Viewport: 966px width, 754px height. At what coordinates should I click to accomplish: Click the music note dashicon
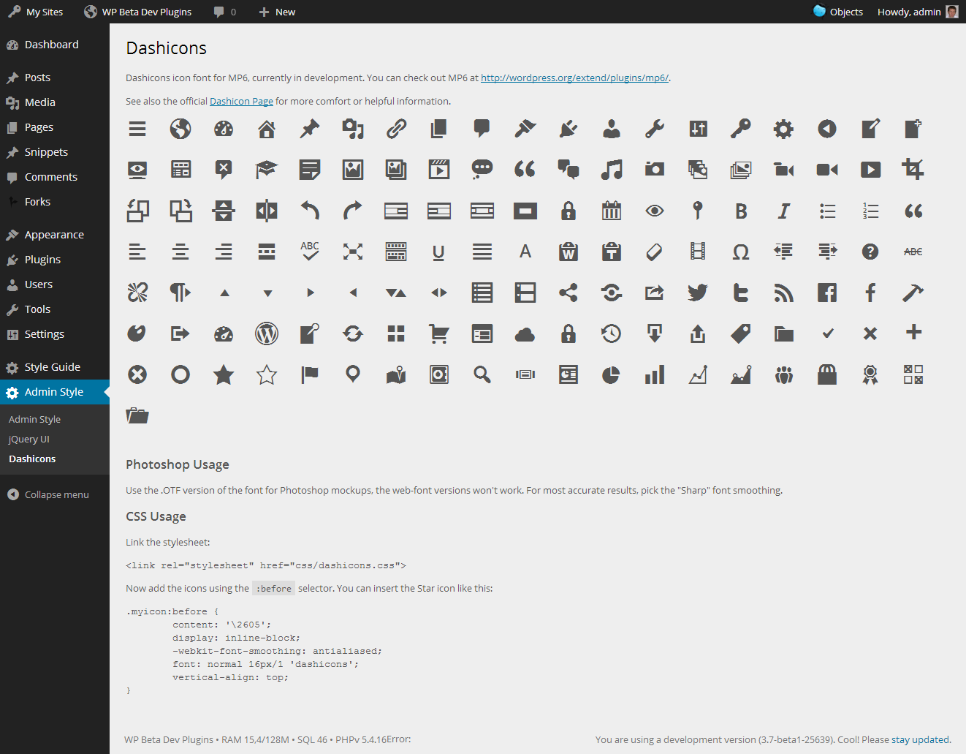(612, 170)
